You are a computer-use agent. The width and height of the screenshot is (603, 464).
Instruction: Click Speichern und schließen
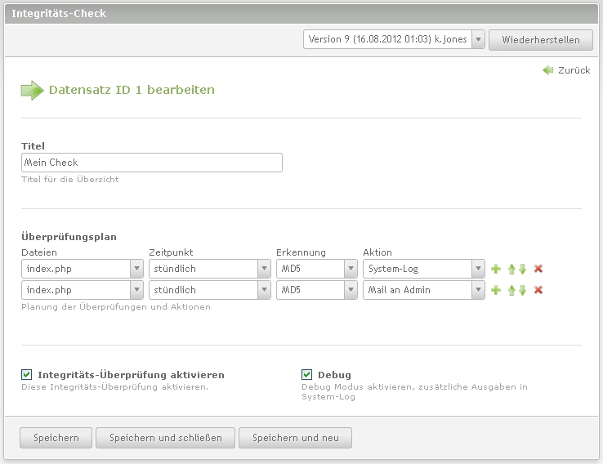(165, 438)
